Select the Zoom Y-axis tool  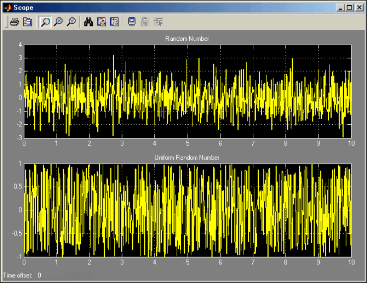coord(71,22)
